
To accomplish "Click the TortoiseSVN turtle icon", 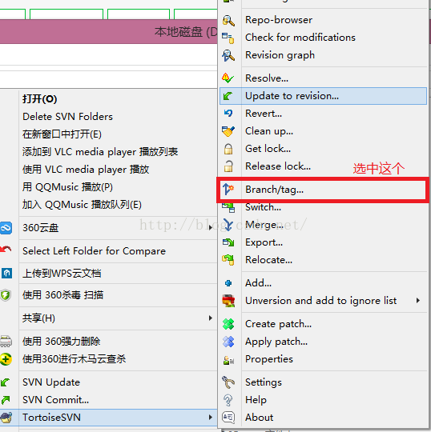I will click(6, 418).
